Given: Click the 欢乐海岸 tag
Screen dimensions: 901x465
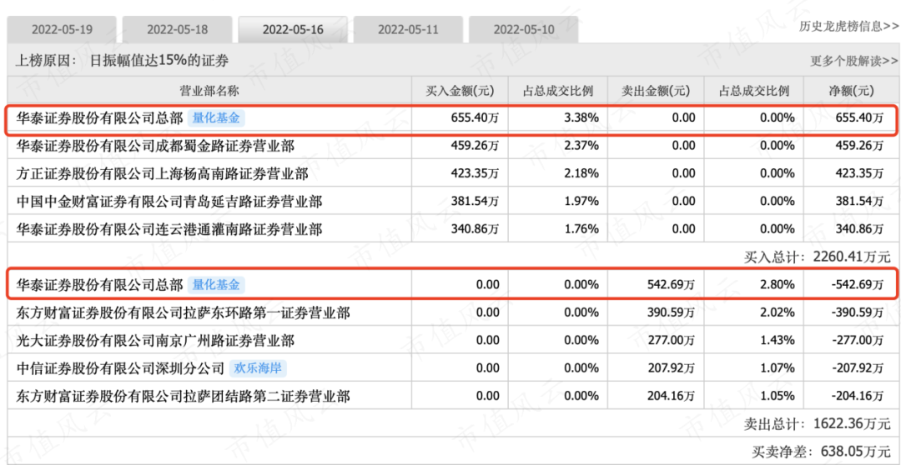Looking at the screenshot, I should click(x=258, y=368).
